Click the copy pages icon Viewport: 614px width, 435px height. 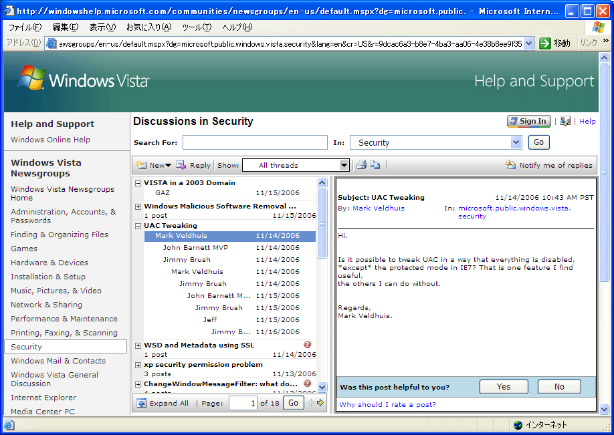click(x=375, y=165)
